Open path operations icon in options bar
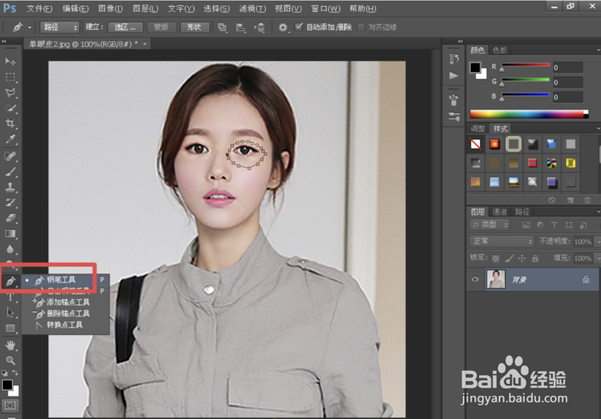 pos(222,27)
